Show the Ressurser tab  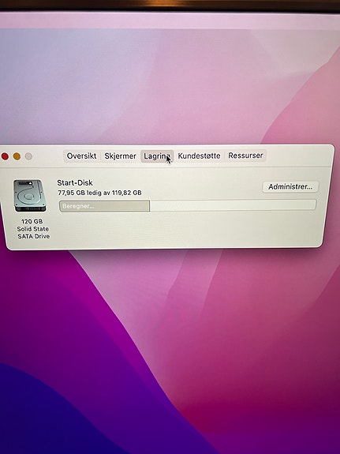tap(245, 156)
